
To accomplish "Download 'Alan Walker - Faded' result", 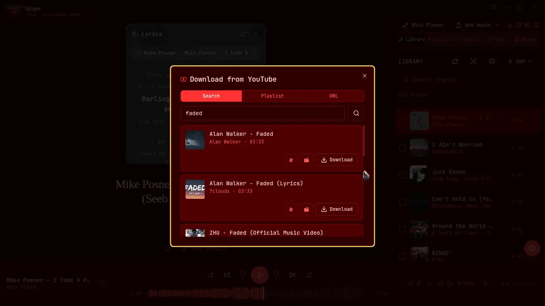I will click(337, 160).
